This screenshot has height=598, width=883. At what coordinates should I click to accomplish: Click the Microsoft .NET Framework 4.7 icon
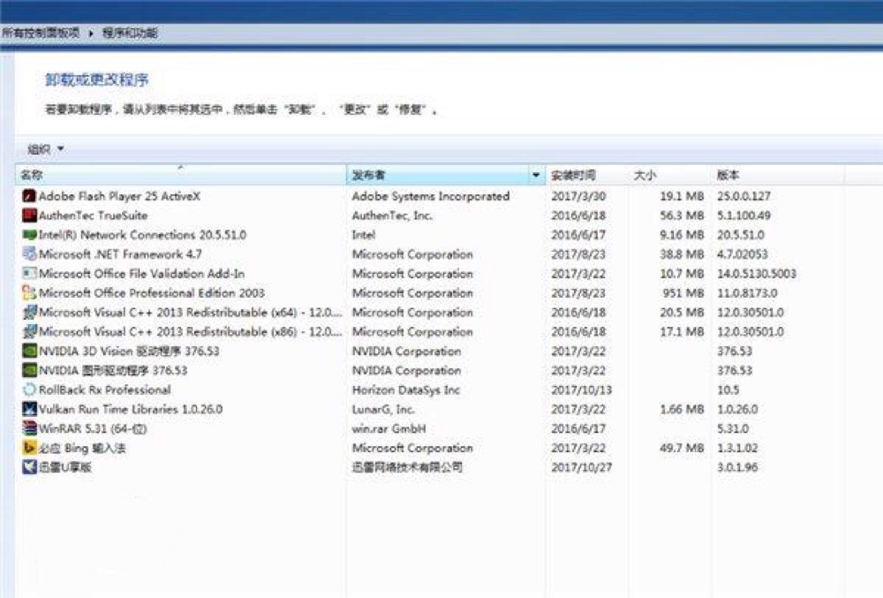pos(29,254)
